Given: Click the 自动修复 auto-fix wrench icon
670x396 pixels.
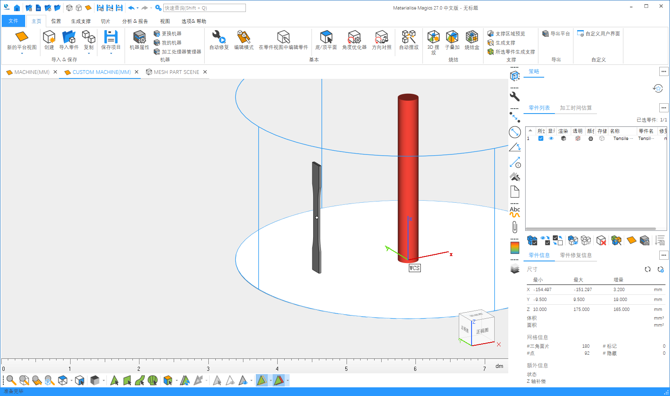Looking at the screenshot, I should pos(219,37).
